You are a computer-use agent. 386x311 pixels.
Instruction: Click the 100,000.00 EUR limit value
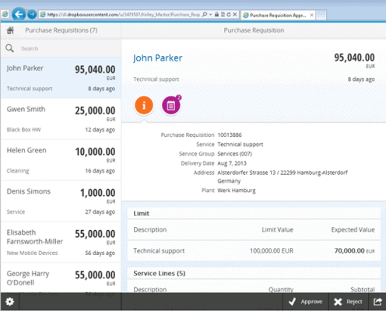[272, 251]
